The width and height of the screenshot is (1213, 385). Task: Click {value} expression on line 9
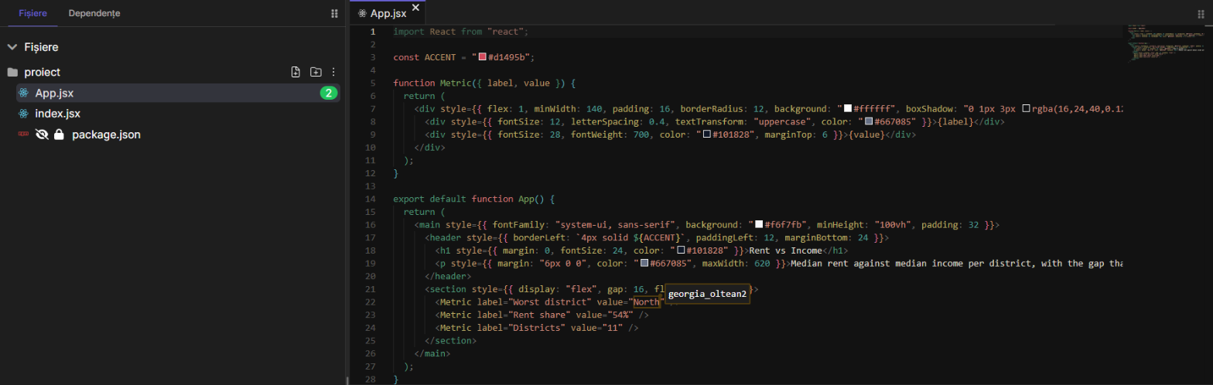point(868,134)
